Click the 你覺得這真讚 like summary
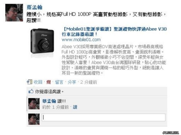The height and width of the screenshot is (135, 181). [49, 92]
